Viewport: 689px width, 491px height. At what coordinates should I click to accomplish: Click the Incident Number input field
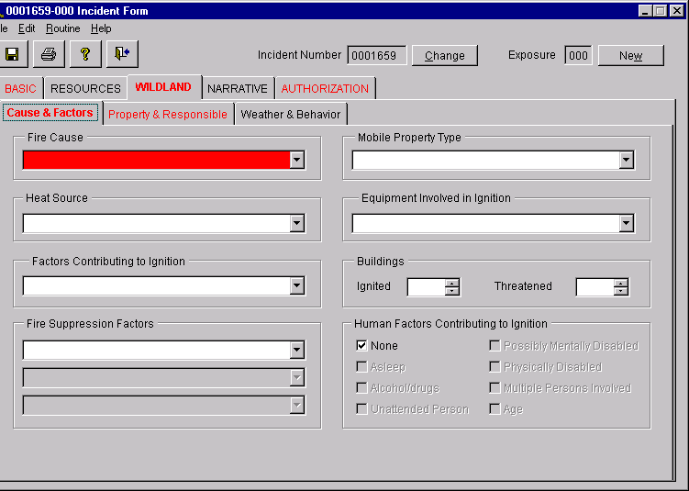point(376,55)
